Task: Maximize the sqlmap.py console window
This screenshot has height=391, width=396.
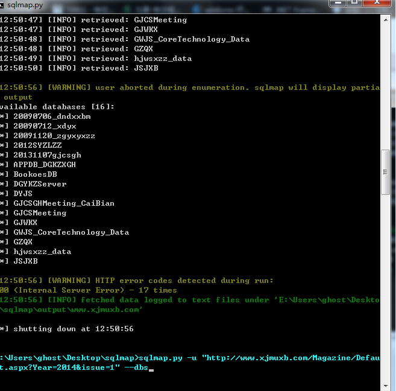Action: (354, 2)
